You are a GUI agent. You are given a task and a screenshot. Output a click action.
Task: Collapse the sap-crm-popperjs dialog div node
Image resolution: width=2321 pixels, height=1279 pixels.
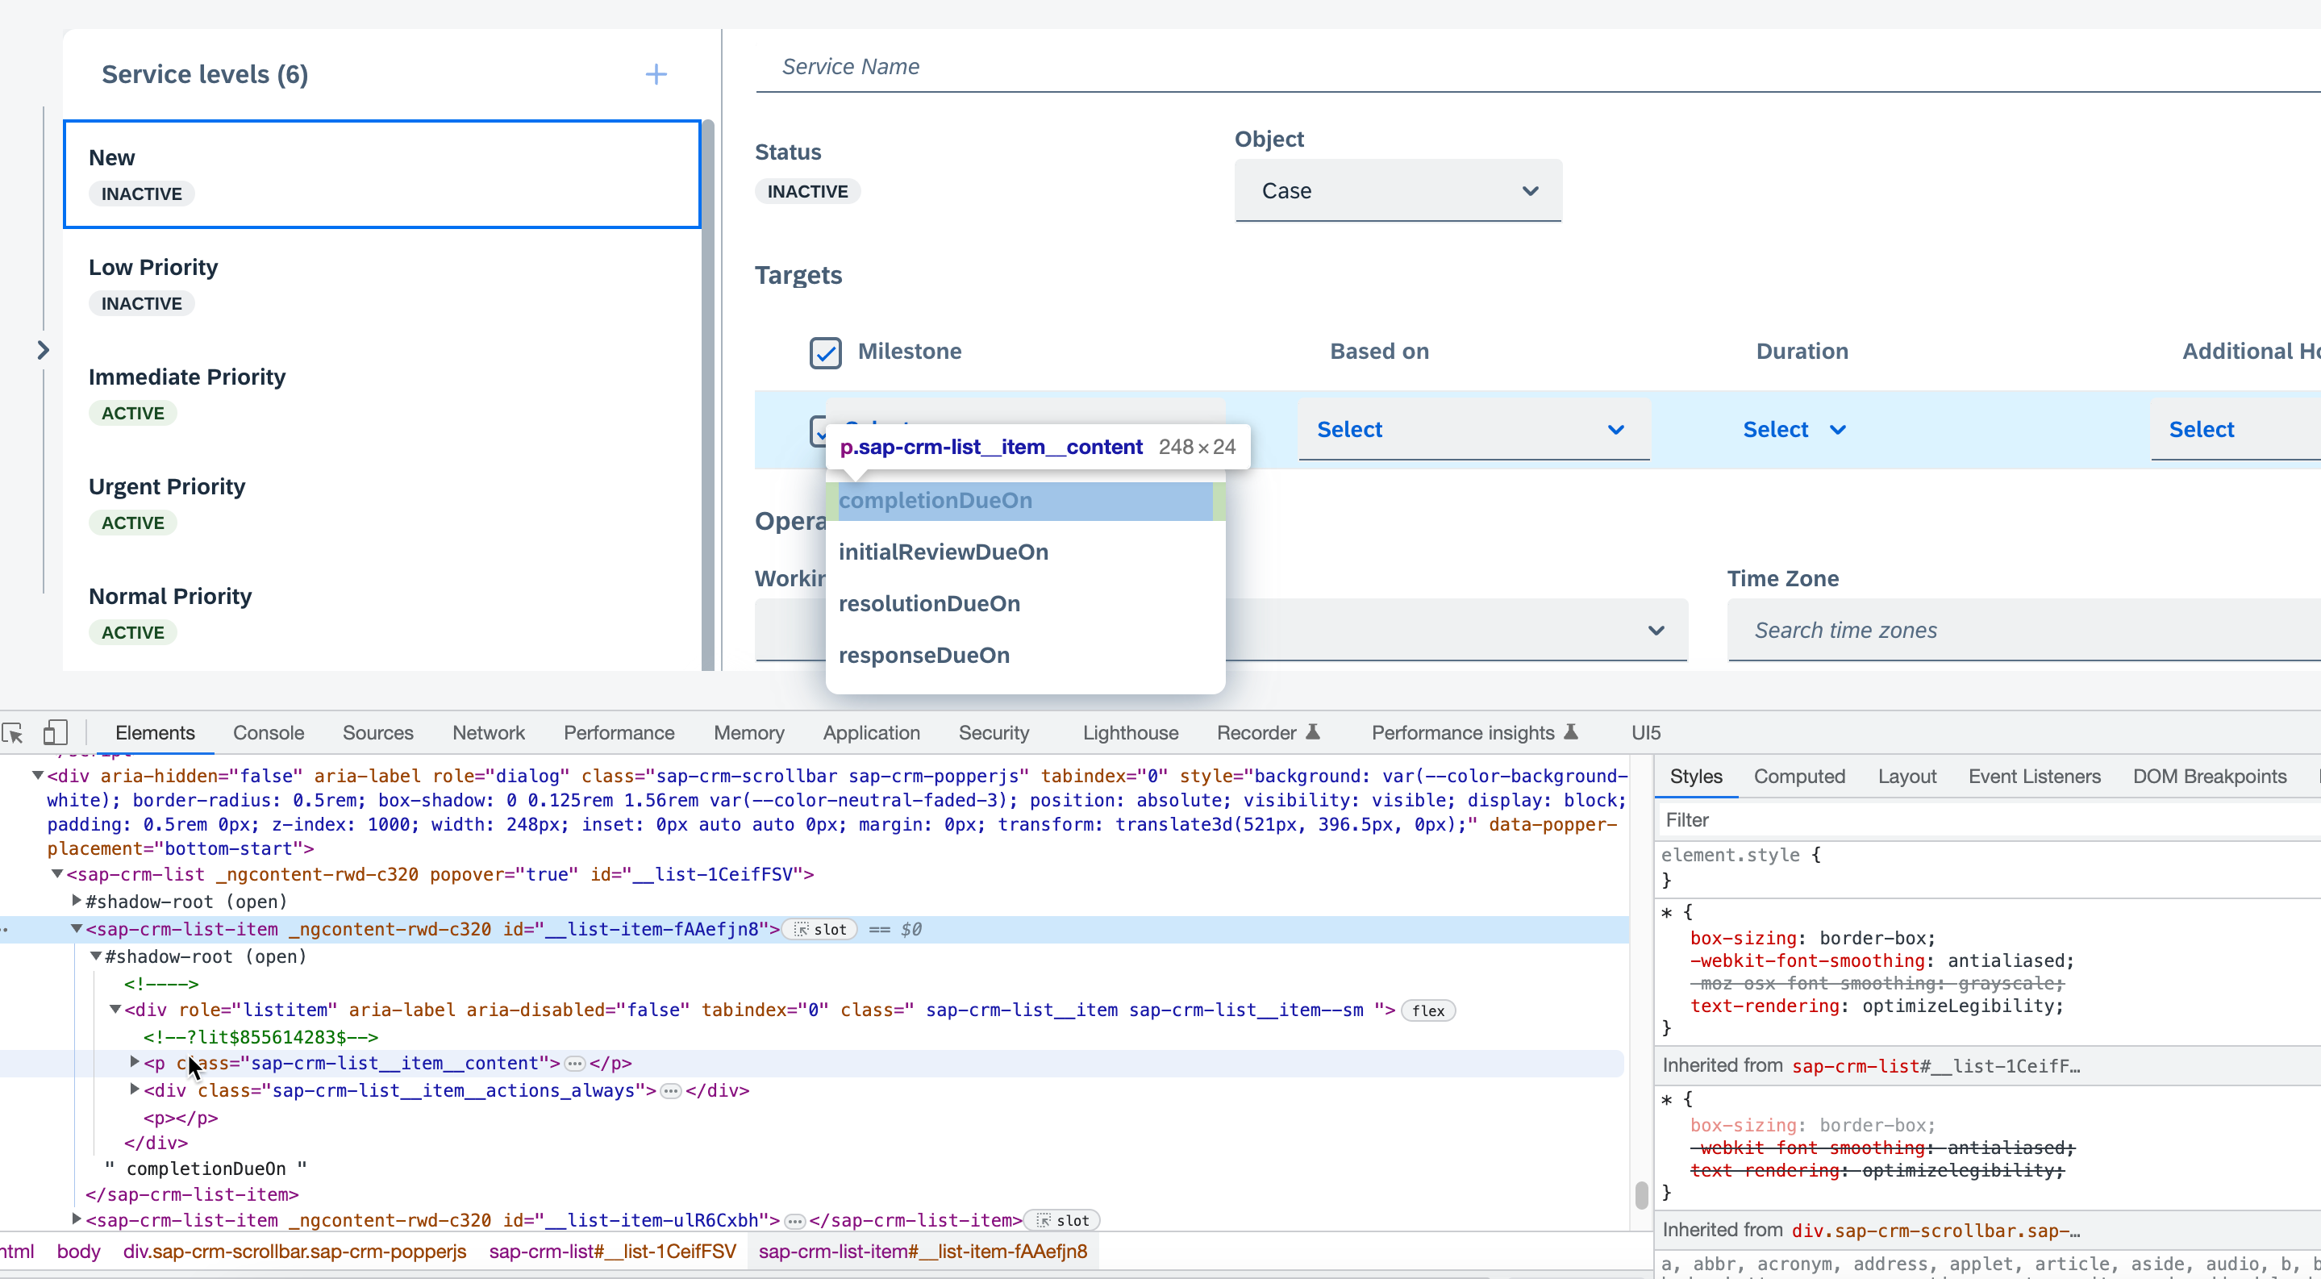pyautogui.click(x=38, y=776)
